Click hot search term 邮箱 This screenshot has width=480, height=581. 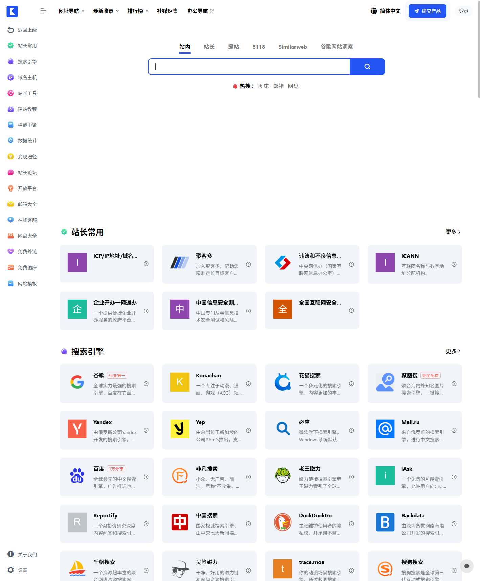[278, 86]
